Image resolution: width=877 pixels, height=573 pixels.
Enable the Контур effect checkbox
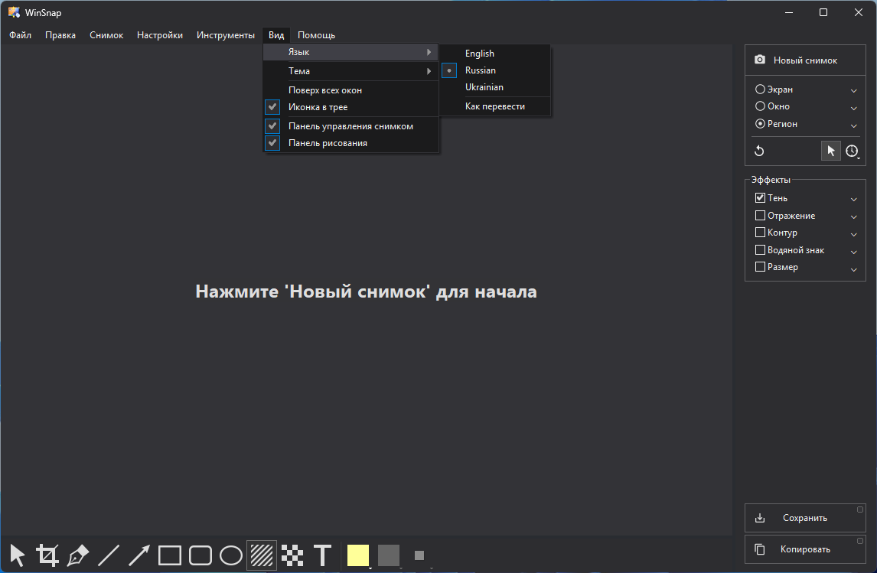click(x=760, y=232)
